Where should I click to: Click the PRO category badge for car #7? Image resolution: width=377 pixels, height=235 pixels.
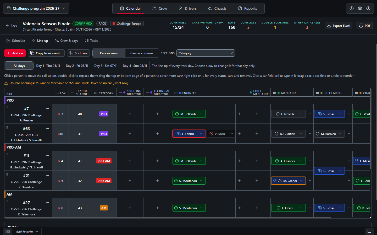click(104, 114)
